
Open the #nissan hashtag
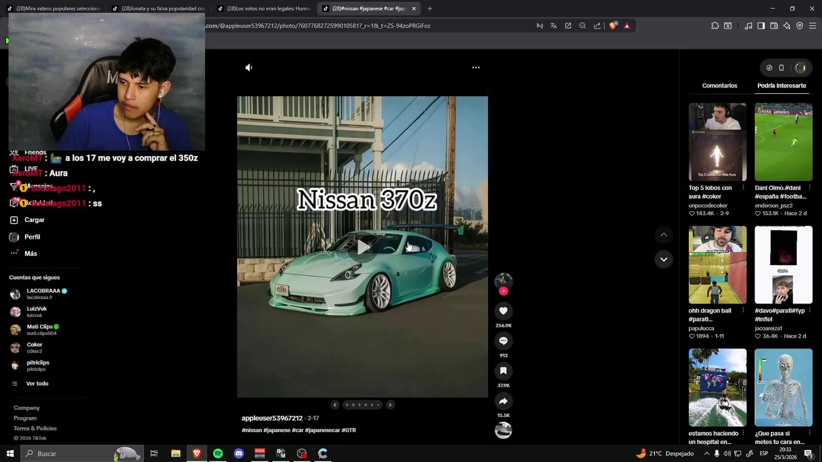pyautogui.click(x=252, y=430)
